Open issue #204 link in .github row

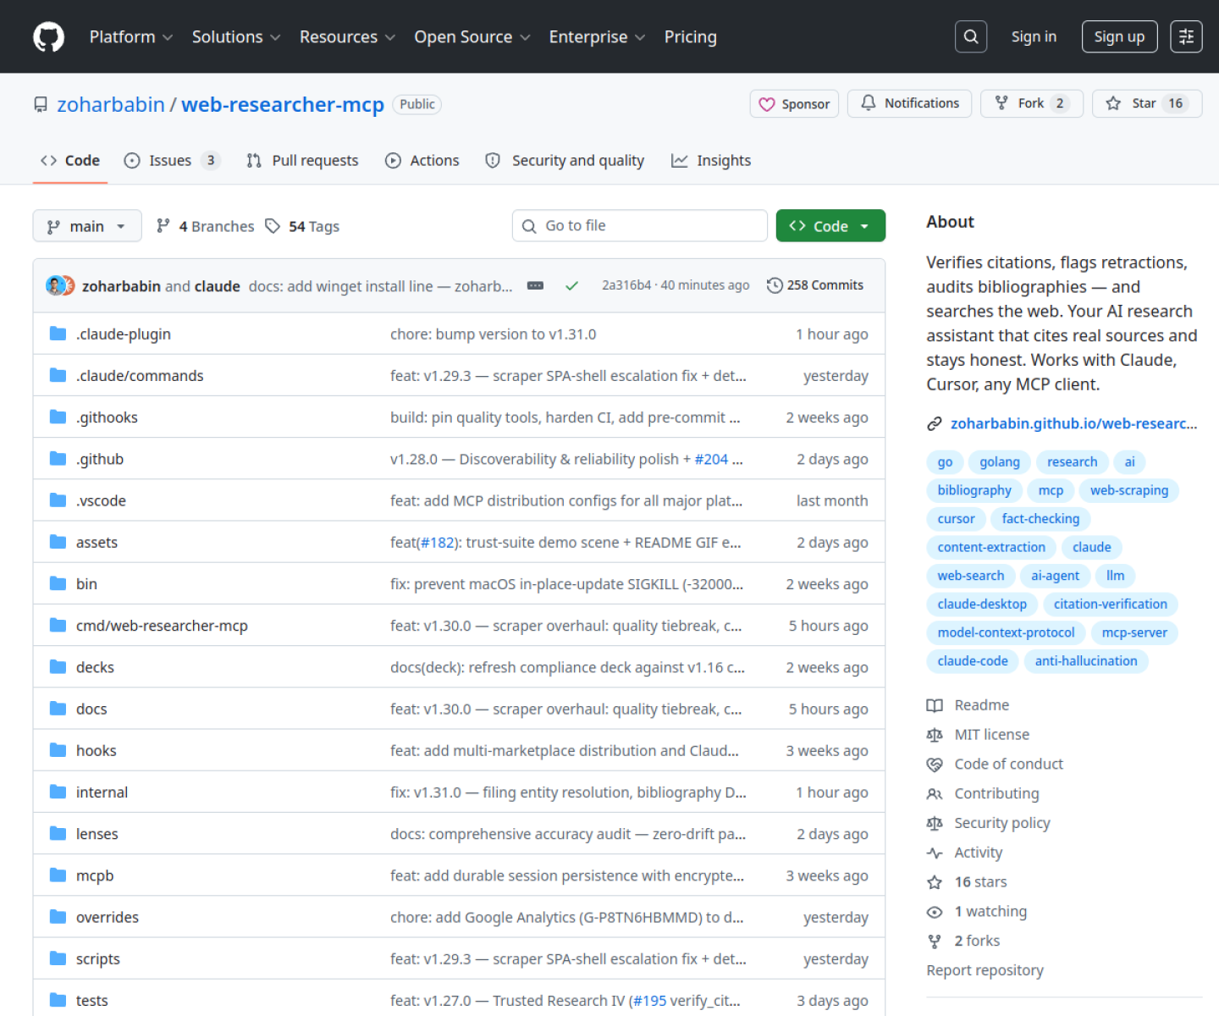[x=711, y=459]
